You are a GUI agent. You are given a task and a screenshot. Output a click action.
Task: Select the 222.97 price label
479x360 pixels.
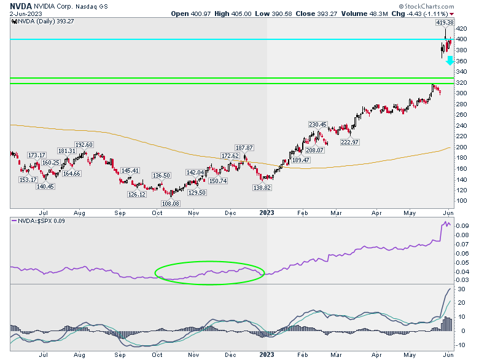tap(350, 142)
